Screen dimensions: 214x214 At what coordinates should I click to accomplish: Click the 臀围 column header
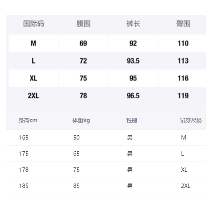(183, 24)
